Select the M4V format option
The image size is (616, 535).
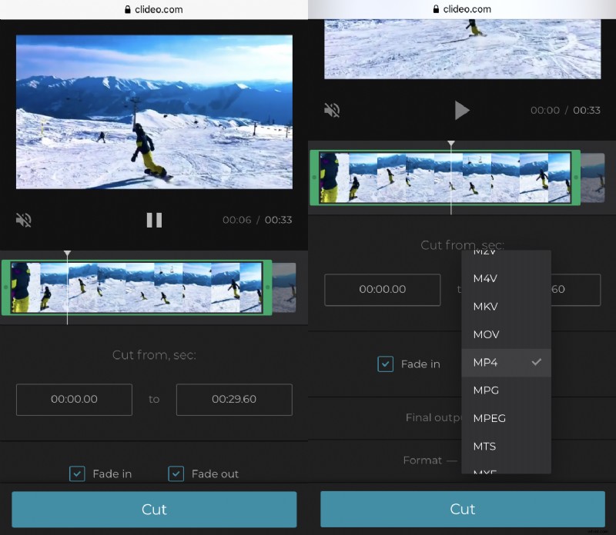point(484,279)
